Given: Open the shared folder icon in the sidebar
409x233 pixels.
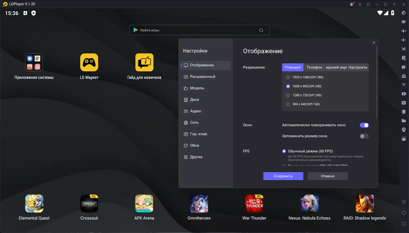Looking at the screenshot, I should pyautogui.click(x=404, y=121).
